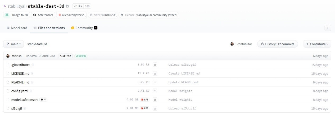
Task: Open commit hash 56d07de
Action: tap(65, 56)
